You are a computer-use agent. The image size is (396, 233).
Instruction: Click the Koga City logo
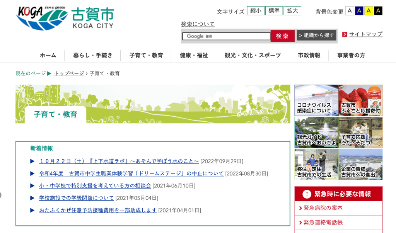point(65,18)
